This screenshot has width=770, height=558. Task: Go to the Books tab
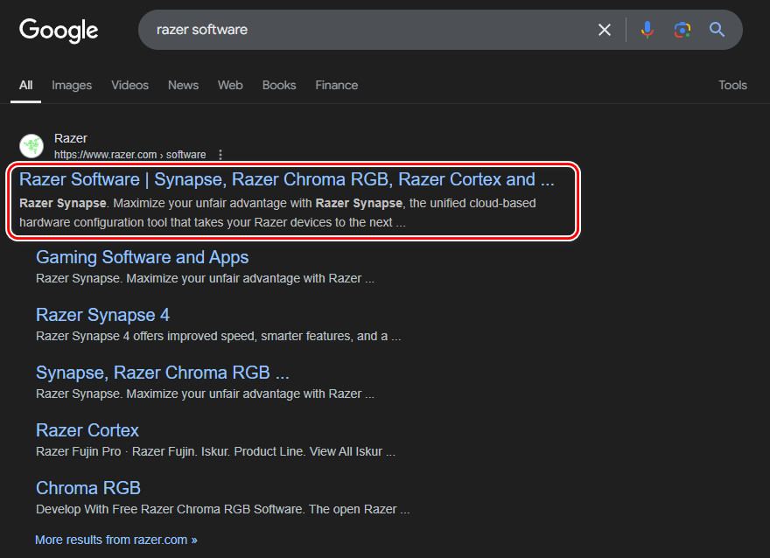click(279, 85)
